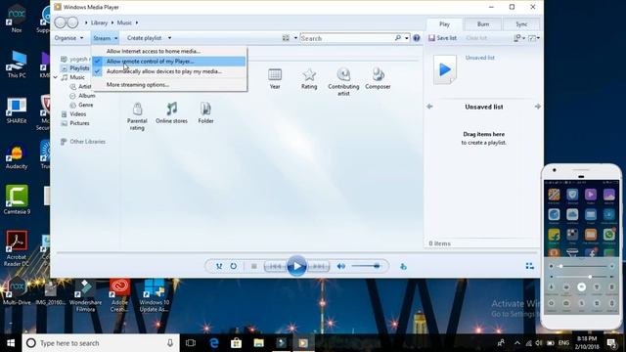626x352 pixels.
Task: Launch Microsoft Edge from the taskbar
Action: pos(214,343)
